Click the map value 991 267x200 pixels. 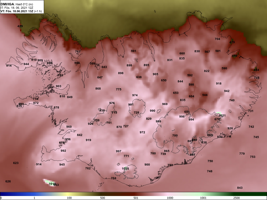[x=131, y=105]
